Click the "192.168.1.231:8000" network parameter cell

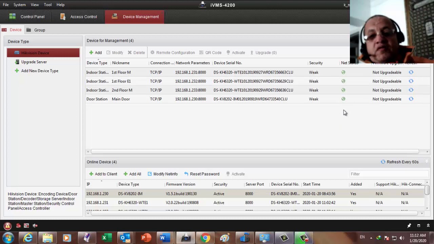(191, 72)
